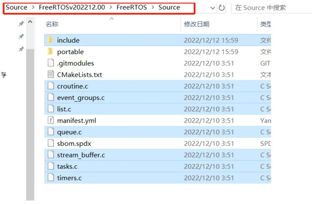Click the list.c file name
Viewport: 317px width, 204px height.
[x=64, y=109]
